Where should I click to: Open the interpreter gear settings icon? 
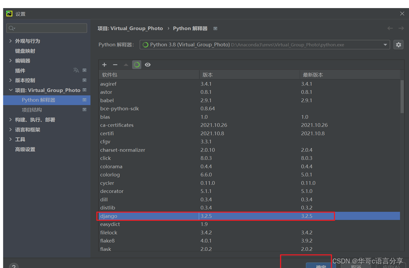click(398, 45)
